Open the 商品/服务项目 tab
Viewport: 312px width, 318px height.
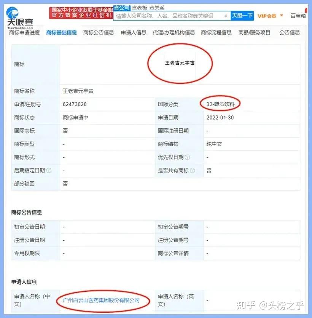(254, 33)
